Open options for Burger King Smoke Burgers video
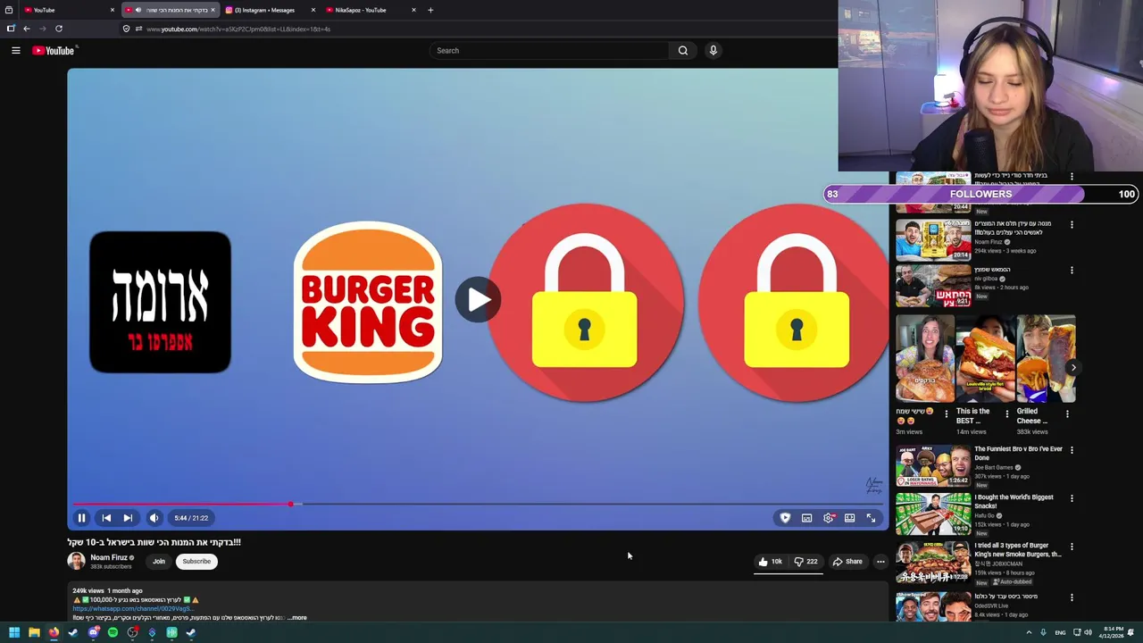1143x643 pixels. tap(1072, 547)
